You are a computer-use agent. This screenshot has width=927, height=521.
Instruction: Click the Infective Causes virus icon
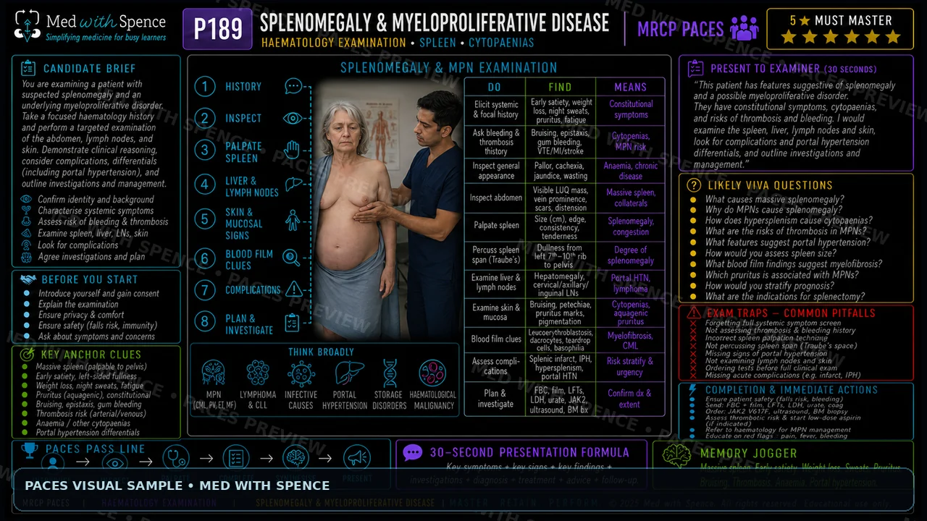tap(301, 373)
